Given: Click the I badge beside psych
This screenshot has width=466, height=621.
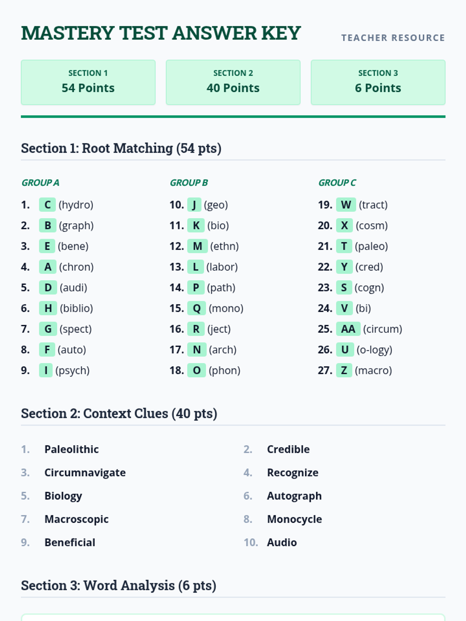Looking at the screenshot, I should tap(46, 370).
